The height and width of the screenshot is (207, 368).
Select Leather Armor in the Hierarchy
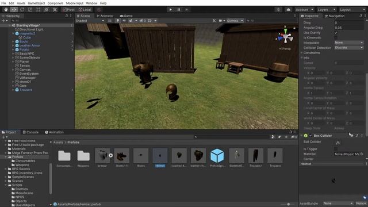tap(29, 45)
